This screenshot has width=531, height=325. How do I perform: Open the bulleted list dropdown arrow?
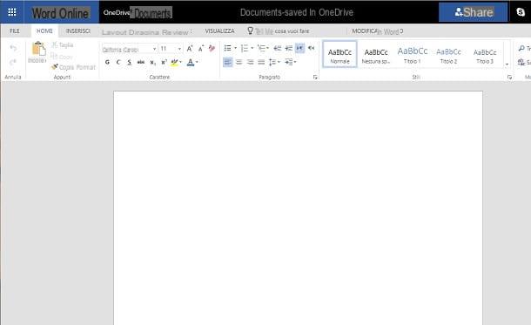click(235, 48)
